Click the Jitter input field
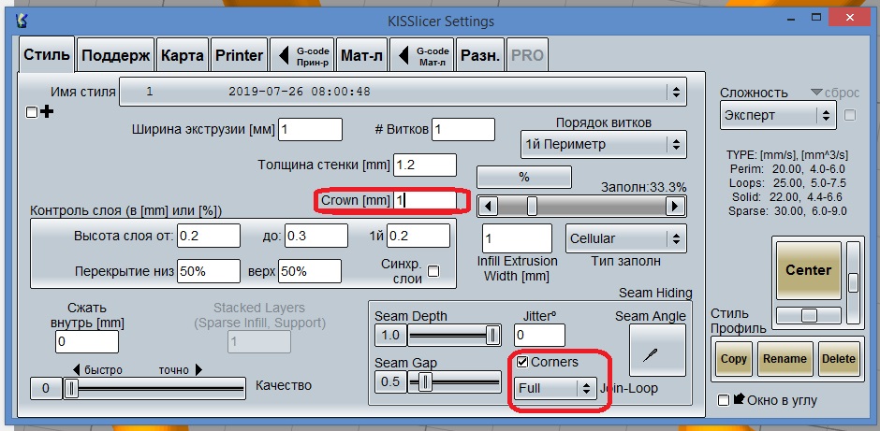Screen dimensions: 880x431 539,335
